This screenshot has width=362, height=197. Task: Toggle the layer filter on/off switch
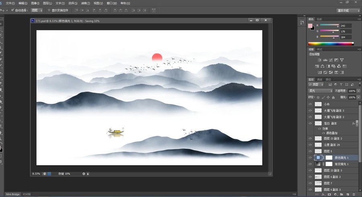(360, 85)
